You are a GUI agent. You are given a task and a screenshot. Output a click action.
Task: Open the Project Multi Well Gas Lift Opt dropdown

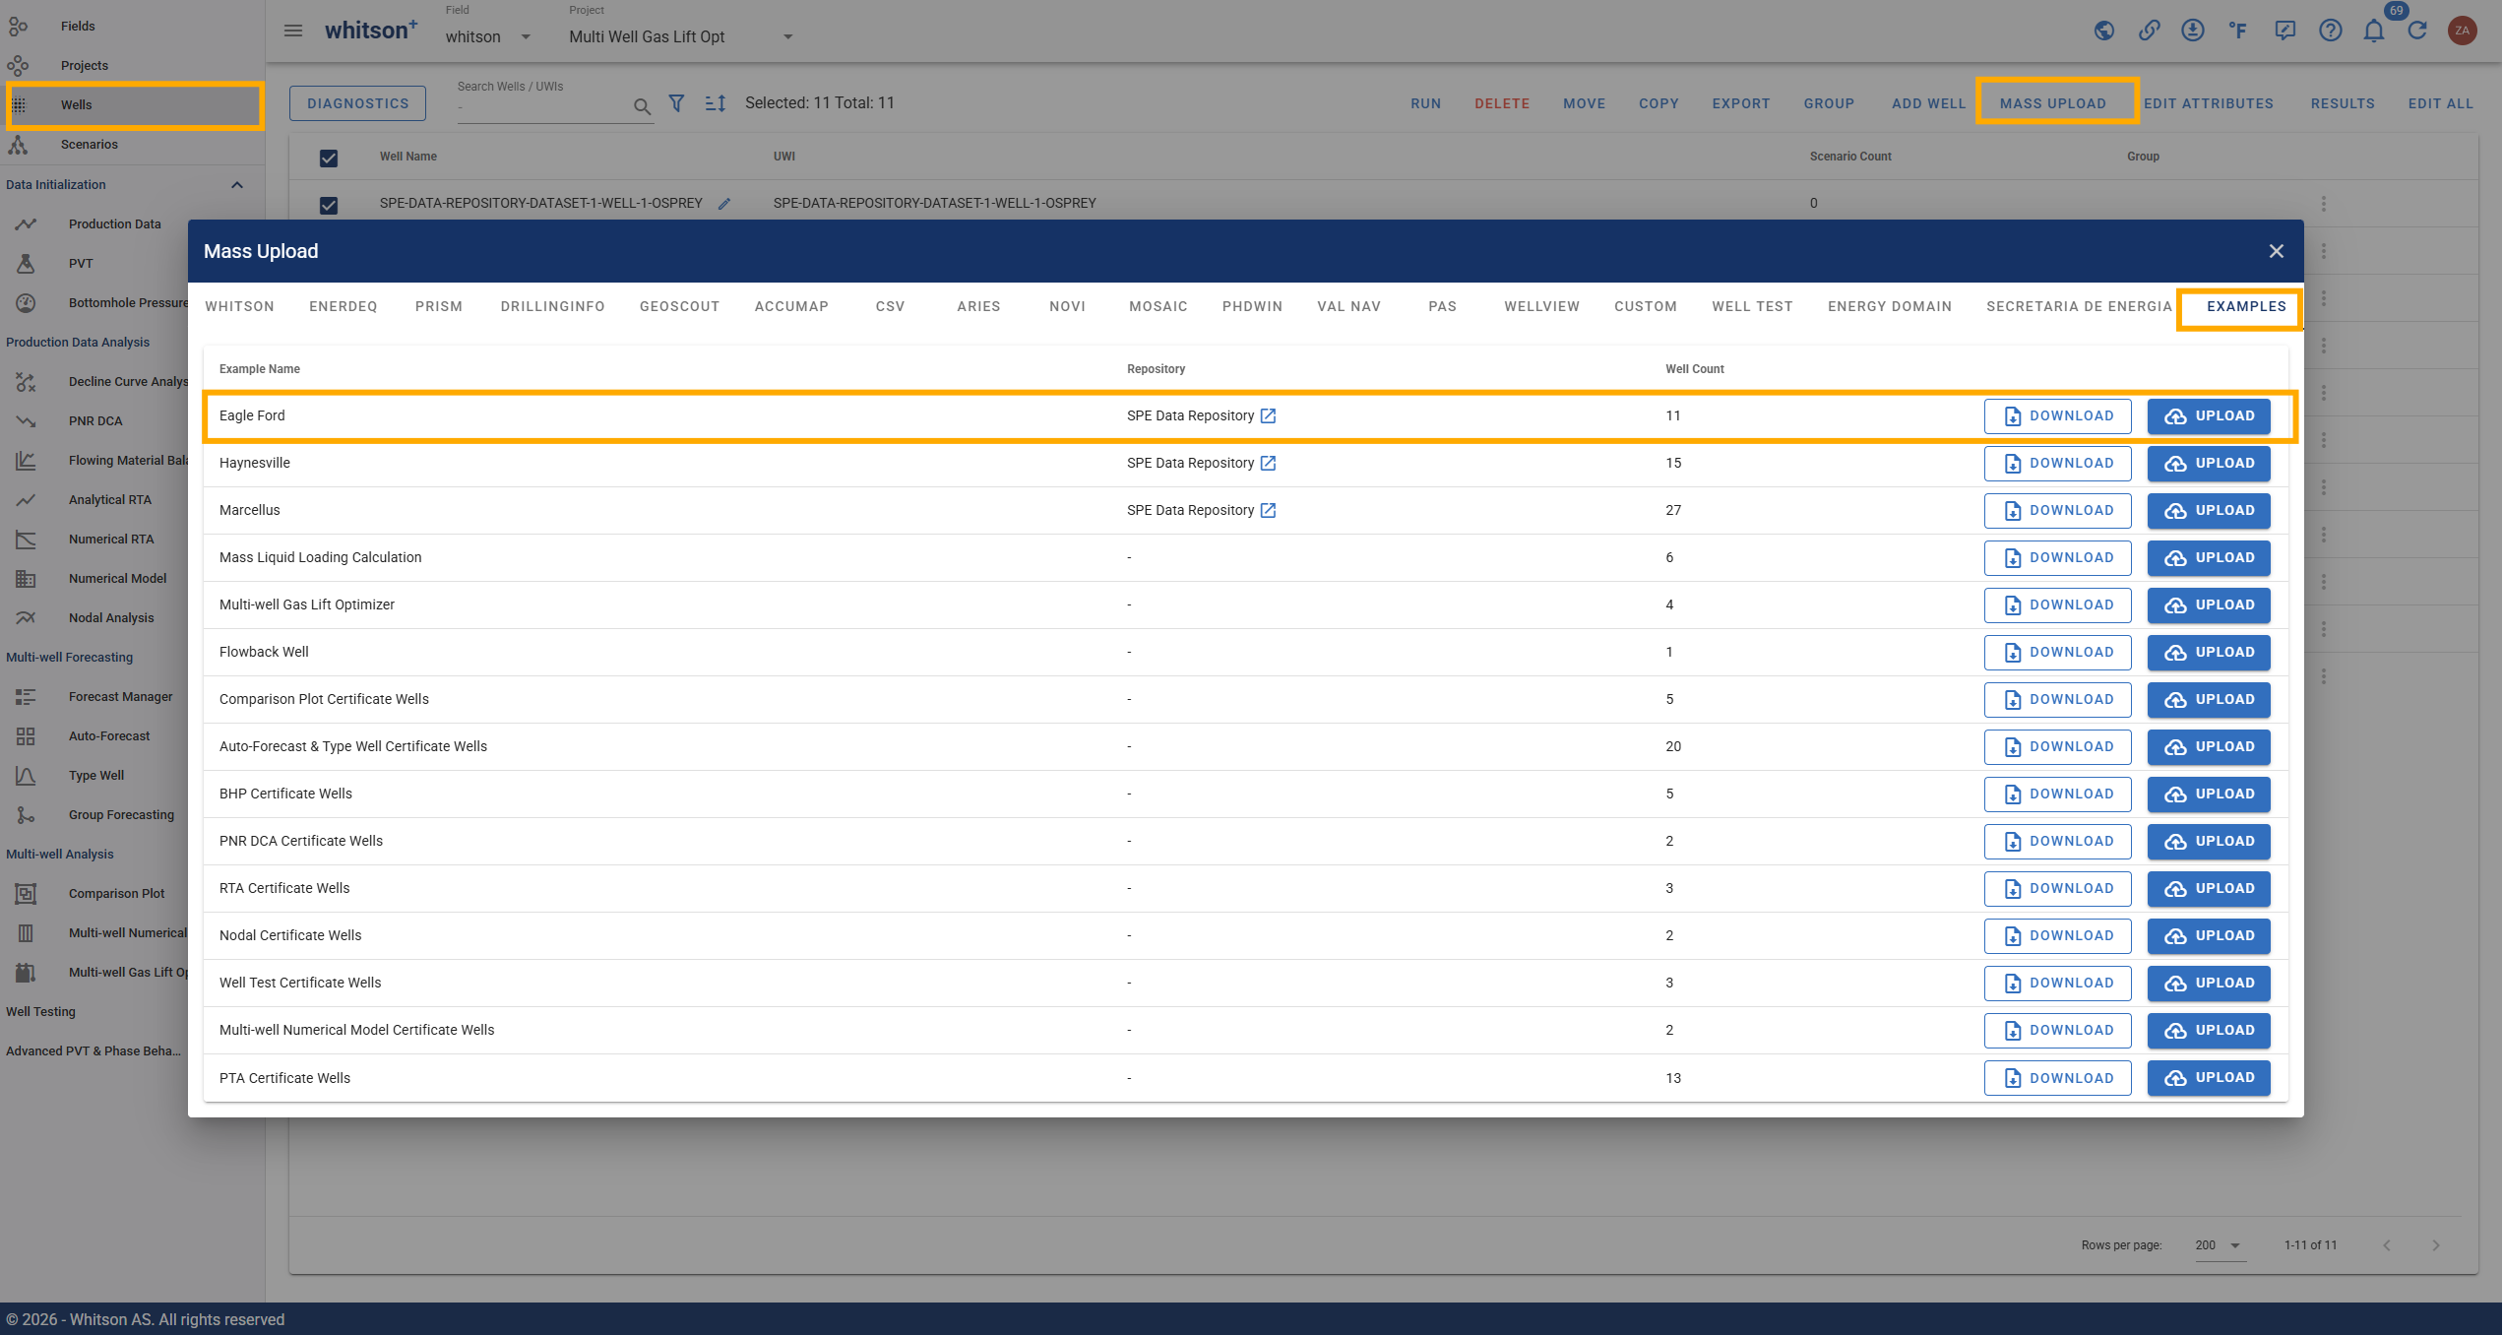pyautogui.click(x=681, y=36)
